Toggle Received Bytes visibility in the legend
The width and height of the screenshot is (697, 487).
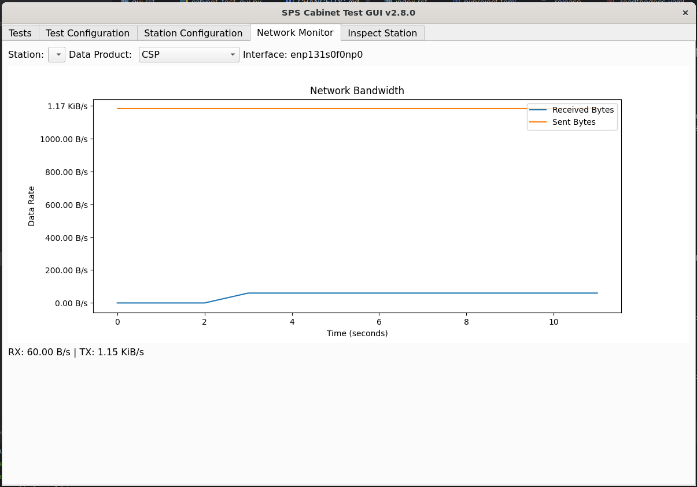click(x=584, y=109)
